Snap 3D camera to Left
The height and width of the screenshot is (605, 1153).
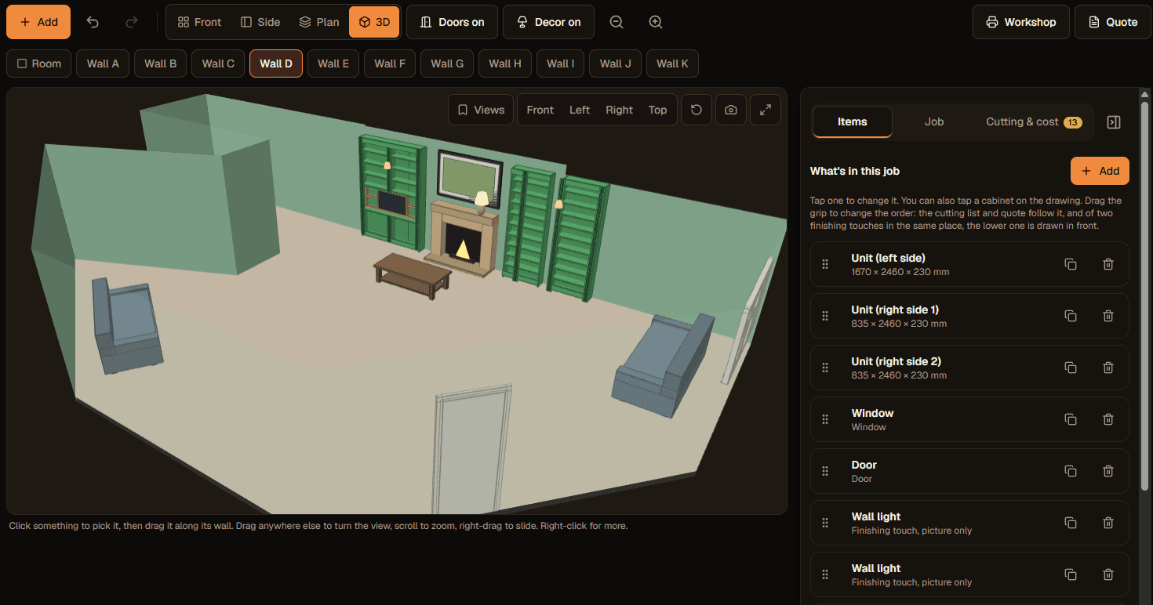(580, 110)
